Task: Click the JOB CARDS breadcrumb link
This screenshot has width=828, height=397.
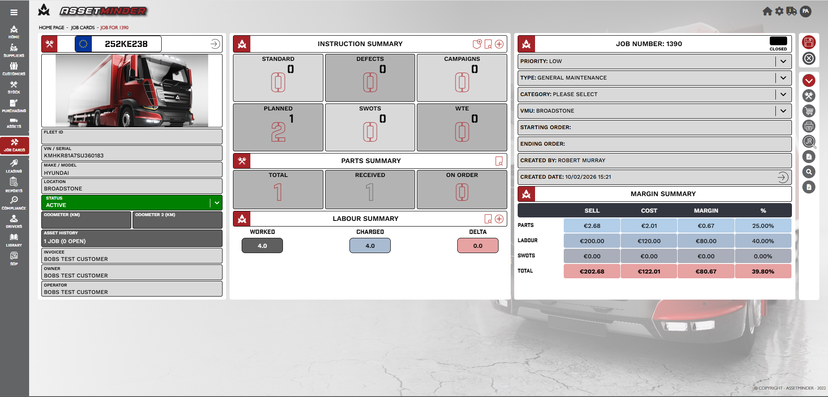Action: [x=83, y=28]
